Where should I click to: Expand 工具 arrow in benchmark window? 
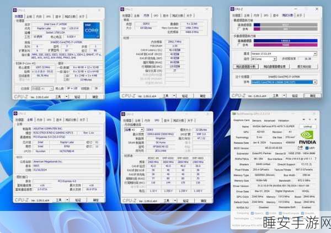(x=284, y=95)
